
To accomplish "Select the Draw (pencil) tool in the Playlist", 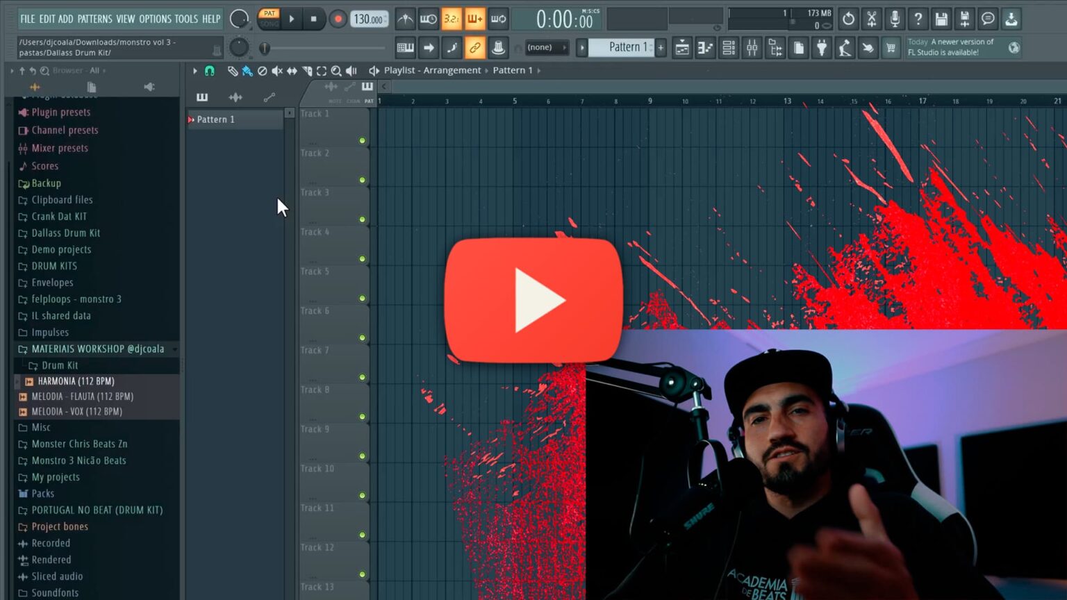I will 233,71.
